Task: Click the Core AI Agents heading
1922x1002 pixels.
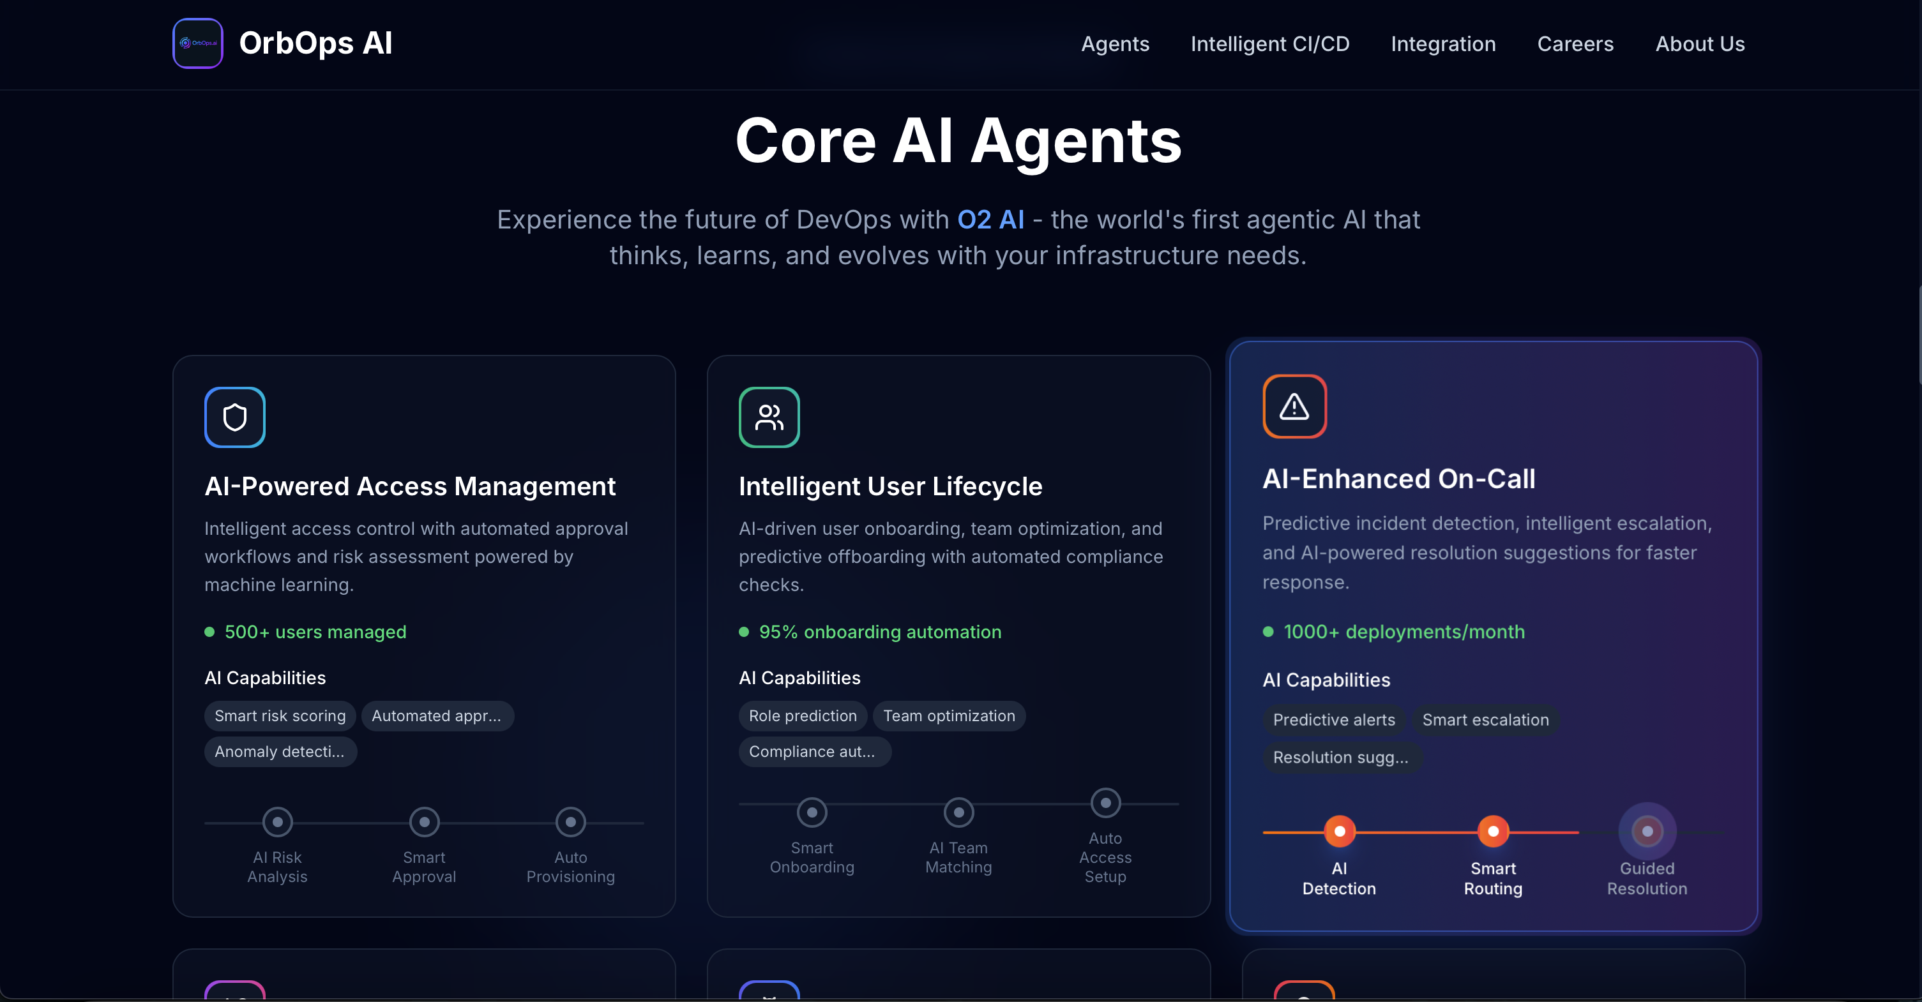Action: (x=958, y=141)
